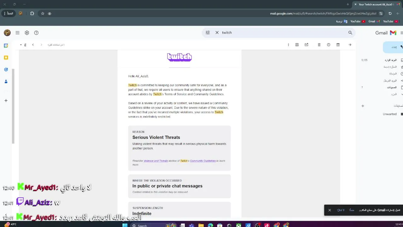Create a new label with plus
The image size is (403, 227).
pos(363,106)
